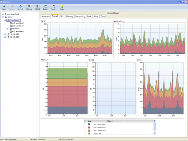Click the Add host icon

tap(29, 6)
